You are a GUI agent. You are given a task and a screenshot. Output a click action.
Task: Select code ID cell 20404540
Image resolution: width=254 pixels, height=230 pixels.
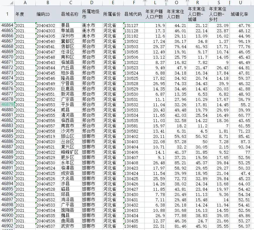tap(48, 41)
